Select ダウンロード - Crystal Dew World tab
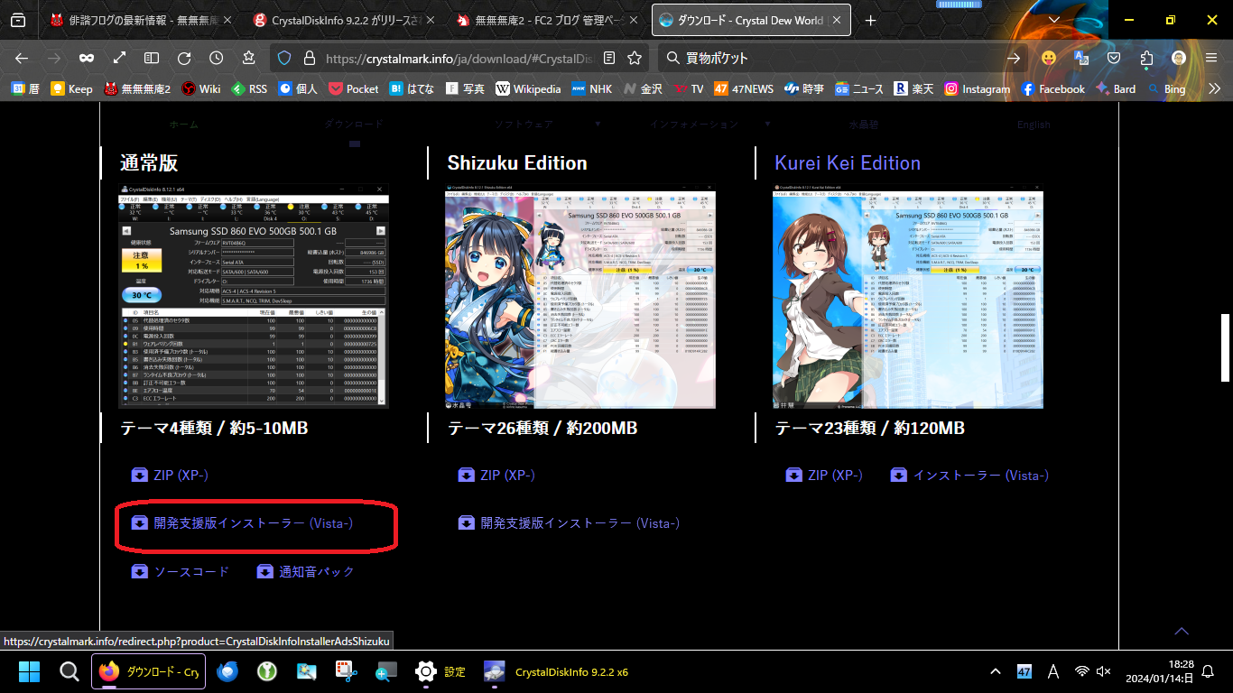The height and width of the screenshot is (693, 1233). coord(751,20)
